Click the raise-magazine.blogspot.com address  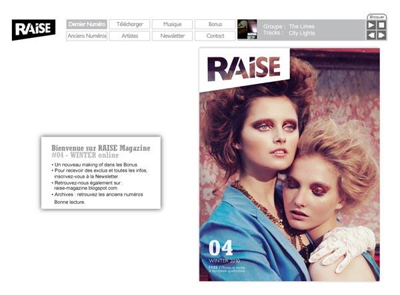point(86,188)
